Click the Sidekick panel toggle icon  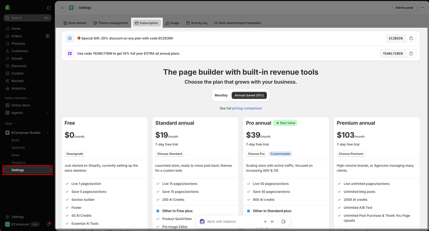click(284, 222)
